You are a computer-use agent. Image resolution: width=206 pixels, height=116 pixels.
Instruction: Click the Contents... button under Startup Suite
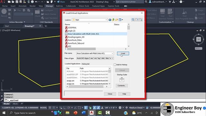[122, 86]
